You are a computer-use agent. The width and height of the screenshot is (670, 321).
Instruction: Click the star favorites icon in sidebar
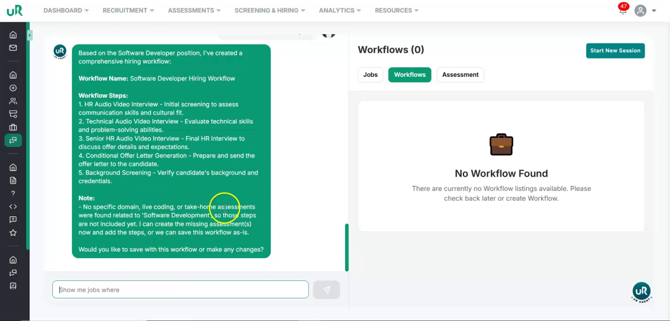pos(13,233)
